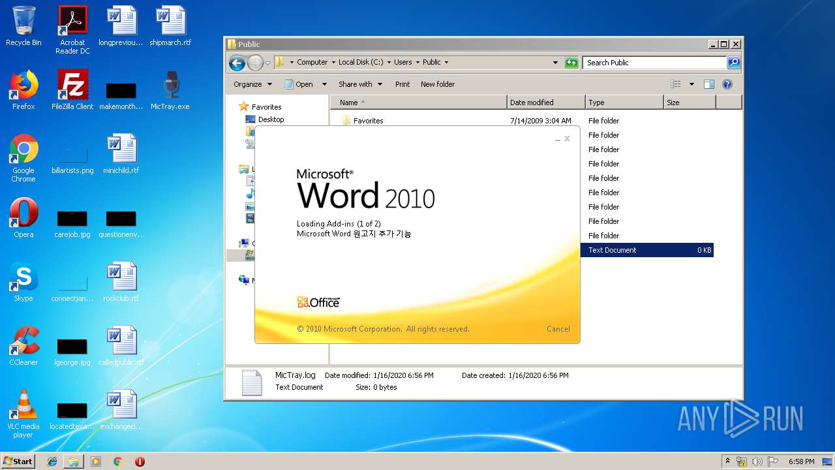
Task: Open Acrobat Reader DC shortcut
Action: [72, 30]
